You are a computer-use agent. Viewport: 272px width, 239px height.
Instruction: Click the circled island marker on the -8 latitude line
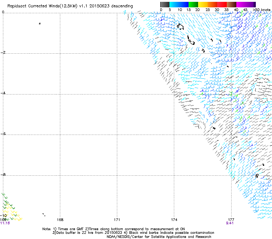tap(257, 176)
